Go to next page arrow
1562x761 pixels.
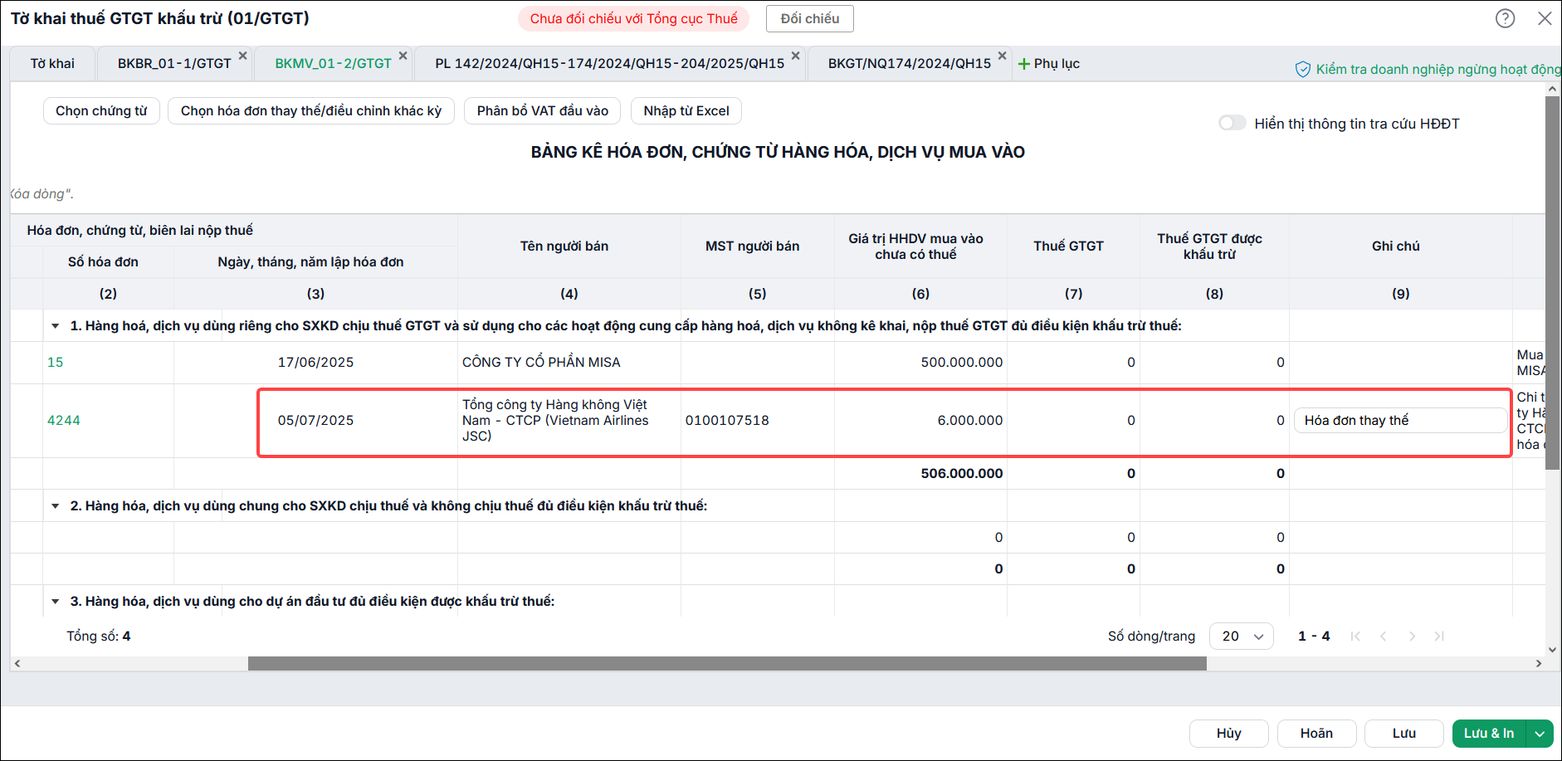click(x=1412, y=637)
